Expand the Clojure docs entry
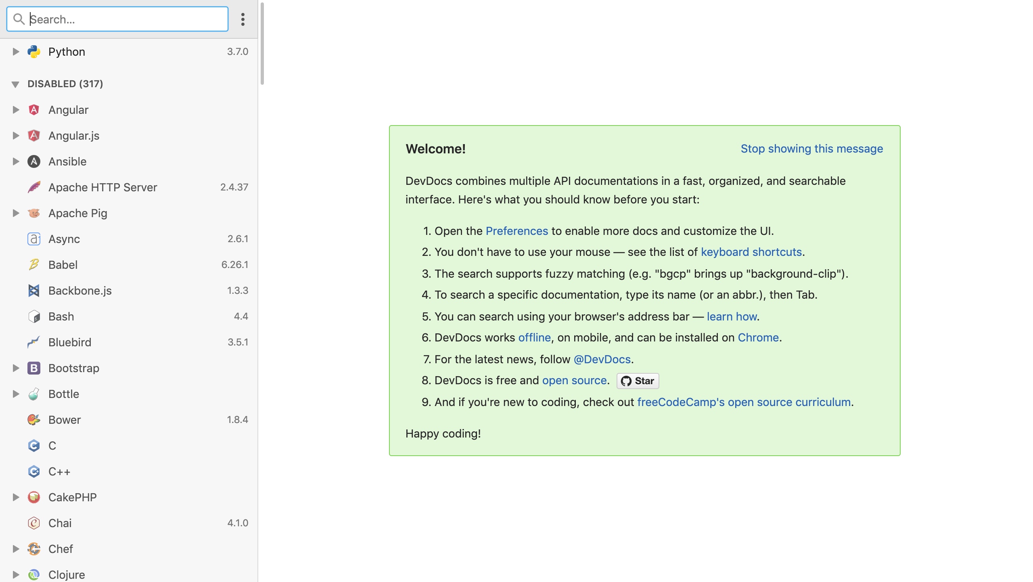 pos(16,575)
